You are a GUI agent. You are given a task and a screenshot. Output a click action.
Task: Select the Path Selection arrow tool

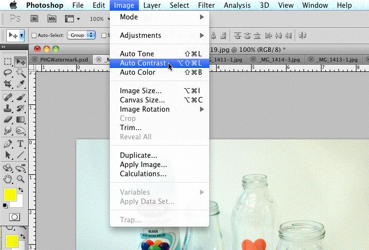[8, 155]
